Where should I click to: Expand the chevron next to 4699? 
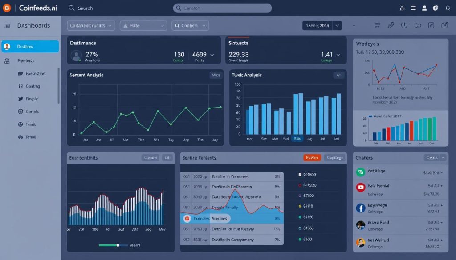[212, 55]
